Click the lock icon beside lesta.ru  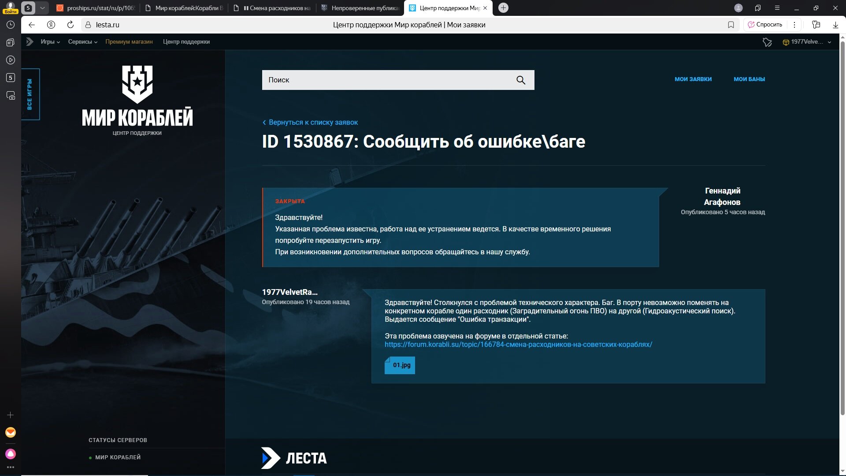pos(88,25)
